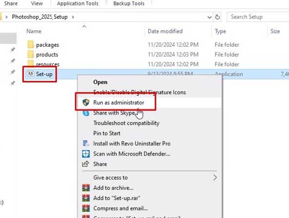This screenshot has width=289, height=218.
Task: Sort files by Name column
Action: pyautogui.click(x=34, y=31)
